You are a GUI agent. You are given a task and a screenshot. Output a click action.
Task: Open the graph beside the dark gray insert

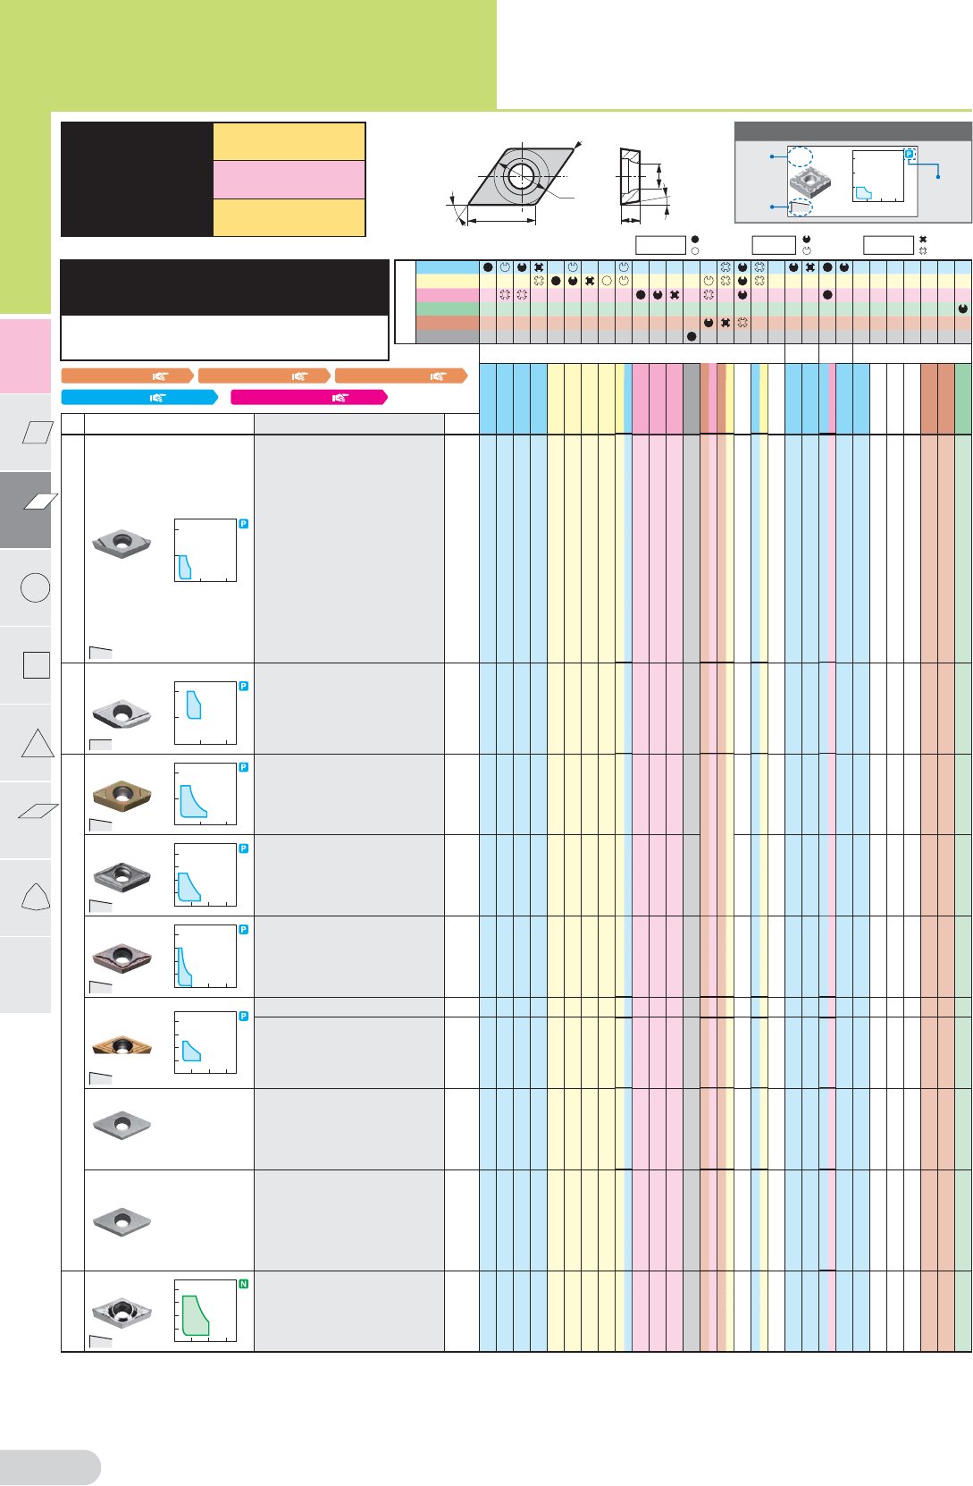pos(206,875)
